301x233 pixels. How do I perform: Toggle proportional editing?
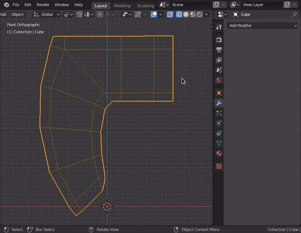pyautogui.click(x=100, y=15)
